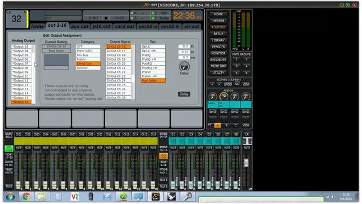The width and height of the screenshot is (362, 204).
Task: Select Post Fader tap option
Action: (x=153, y=80)
